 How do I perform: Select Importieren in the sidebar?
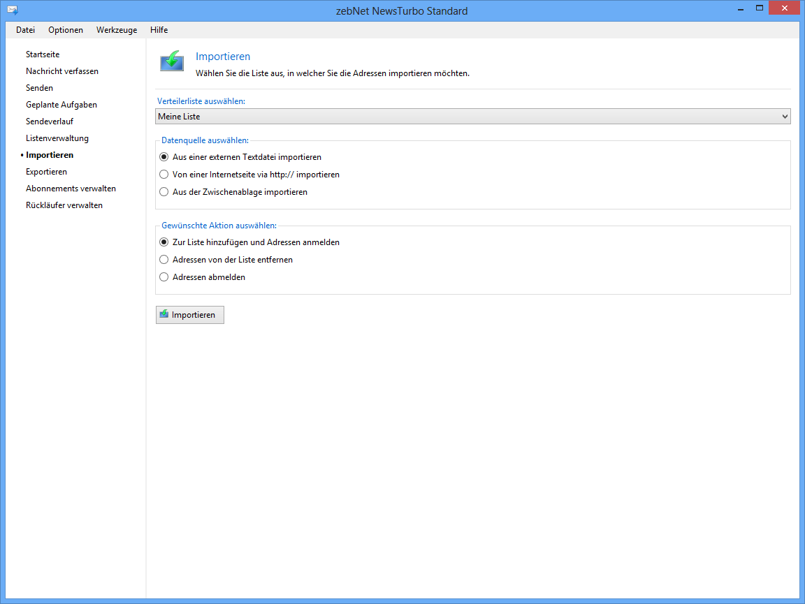[50, 155]
